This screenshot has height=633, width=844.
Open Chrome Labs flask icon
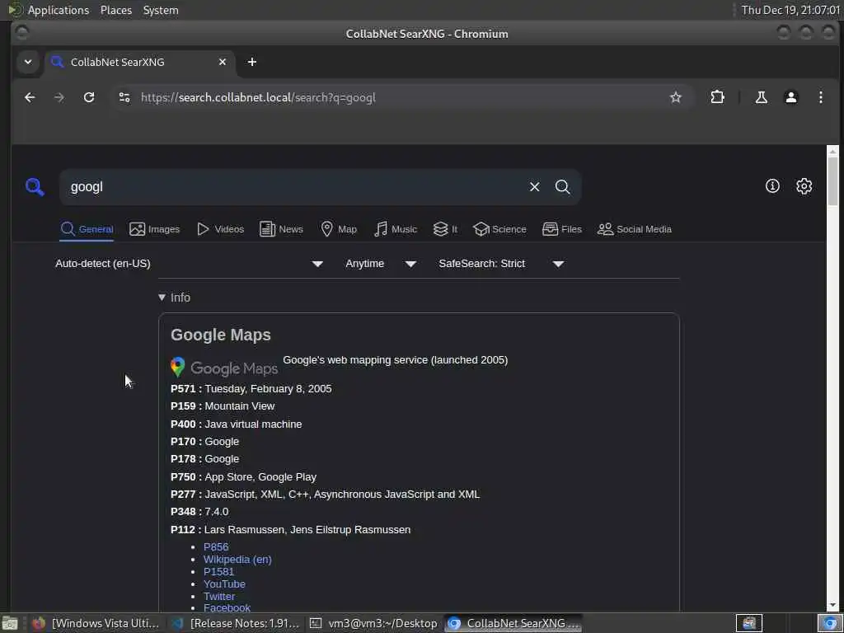(x=761, y=97)
